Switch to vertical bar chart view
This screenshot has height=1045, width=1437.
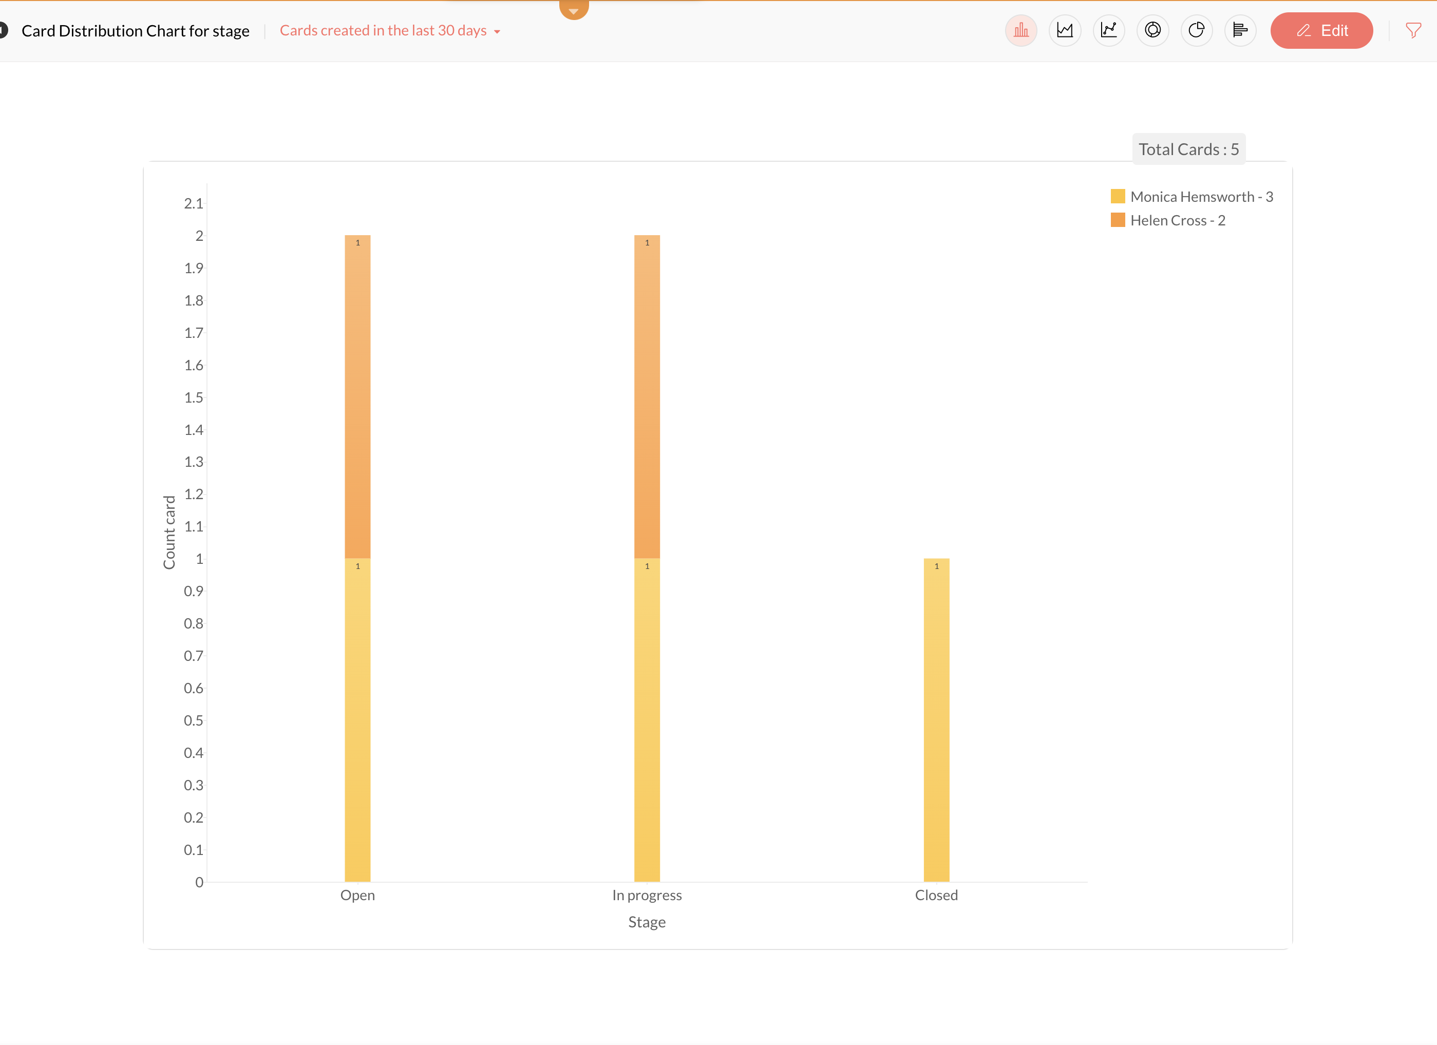pyautogui.click(x=1020, y=30)
